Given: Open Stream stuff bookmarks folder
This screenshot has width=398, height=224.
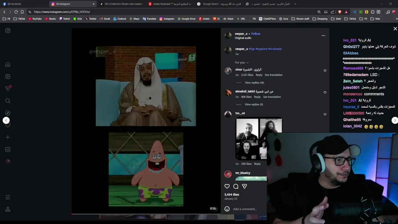Looking at the screenshot, I should coord(300,19).
